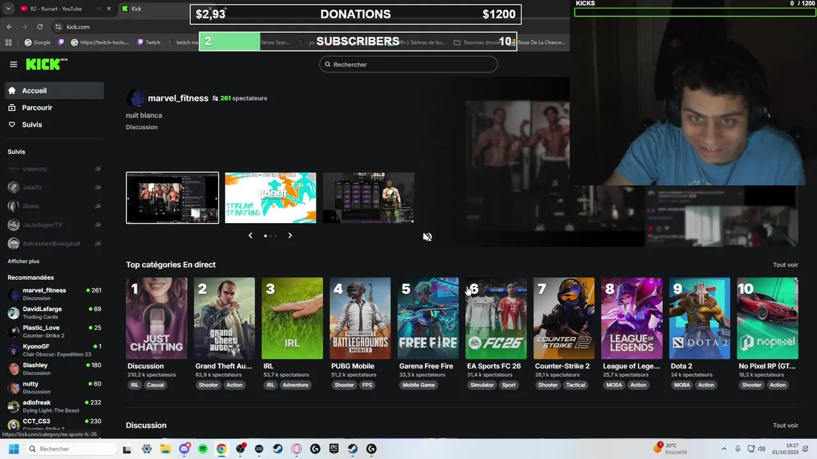Go to the previous carousel slide
This screenshot has height=459, width=817.
click(250, 235)
